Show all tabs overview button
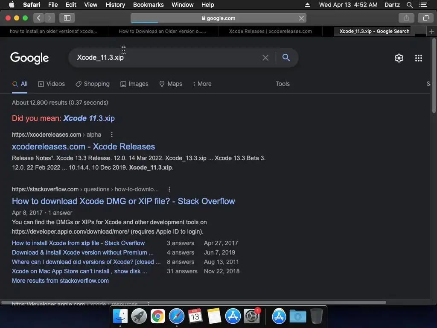 425,18
